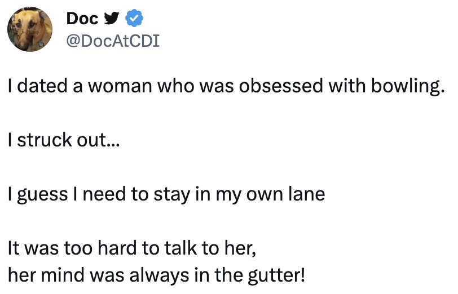Image resolution: width=458 pixels, height=294 pixels.
Task: Click the word 'obsessed' in the tweet
Action: 281,86
